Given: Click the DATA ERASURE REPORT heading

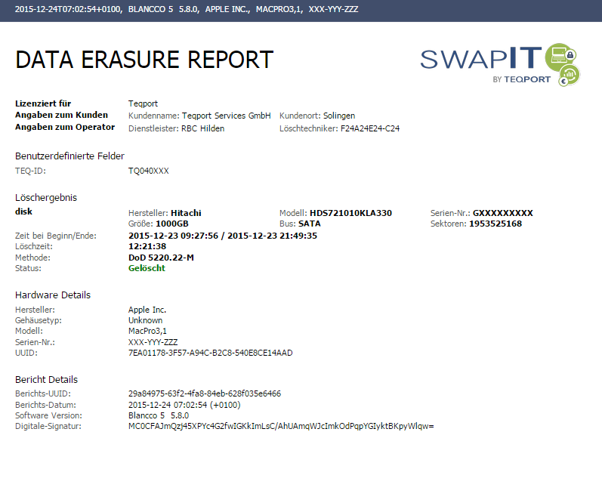Looking at the screenshot, I should click(144, 60).
